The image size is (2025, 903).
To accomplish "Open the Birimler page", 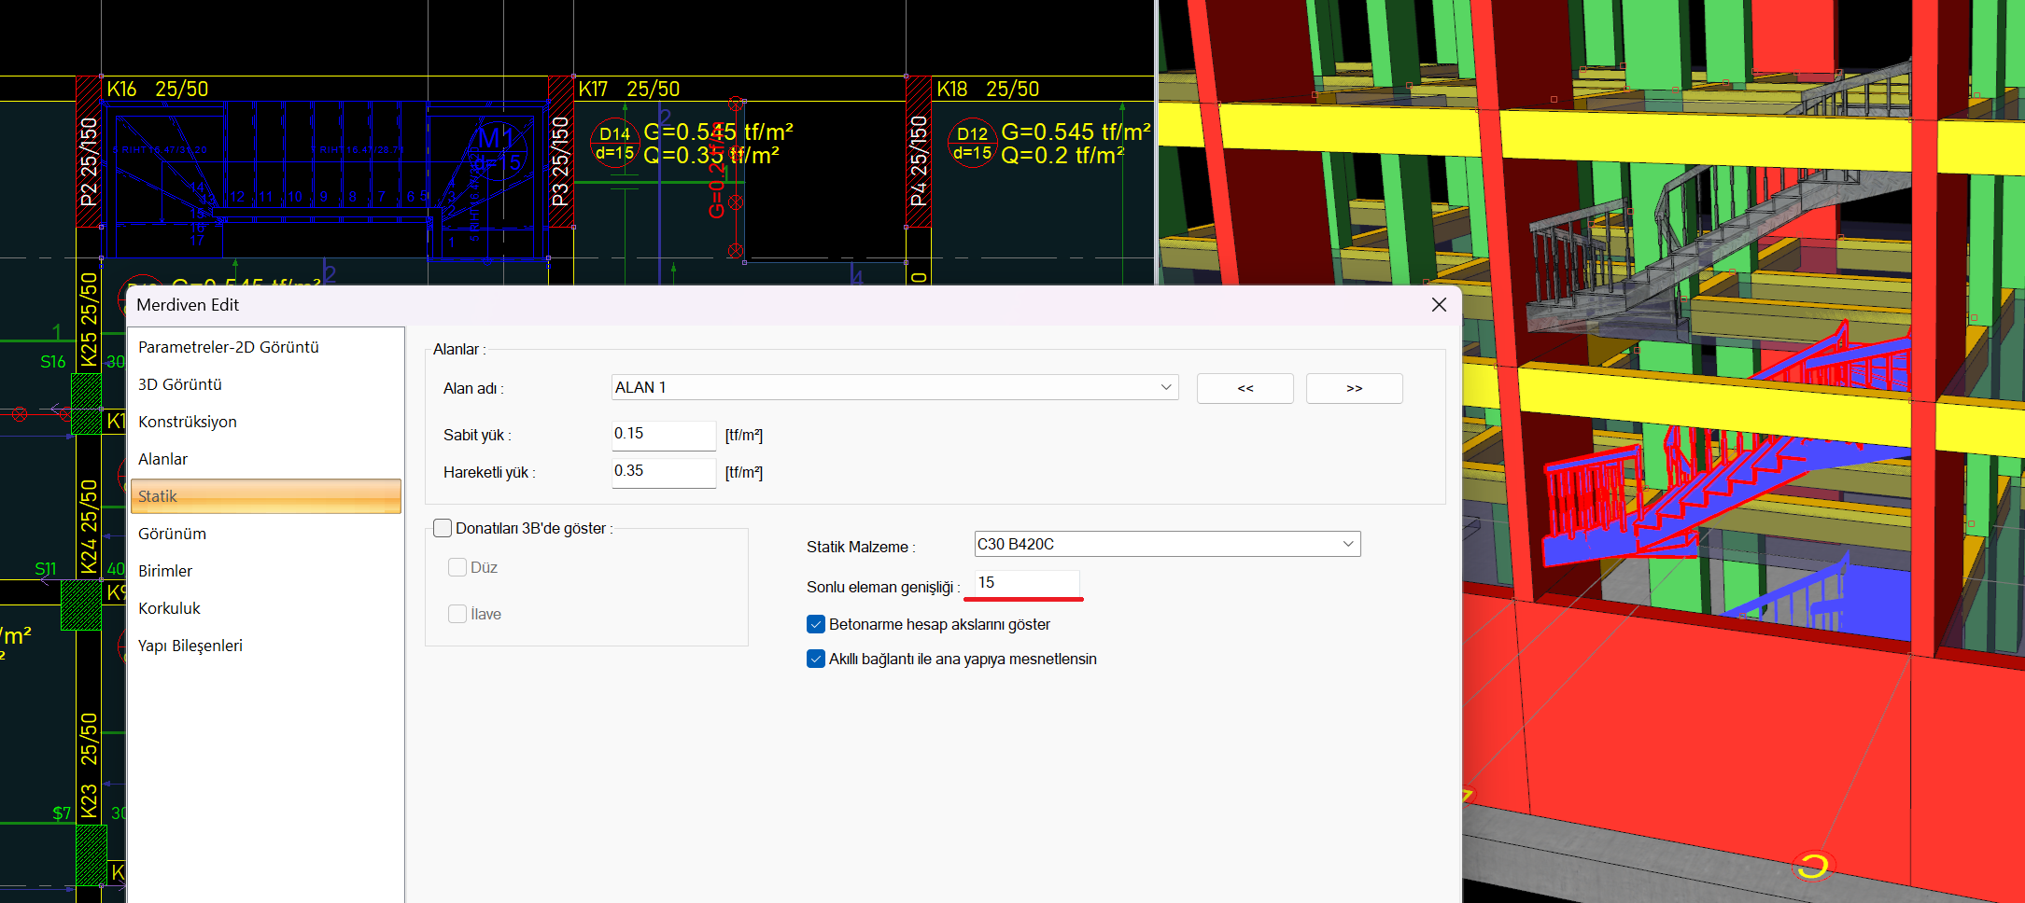I will tap(165, 571).
